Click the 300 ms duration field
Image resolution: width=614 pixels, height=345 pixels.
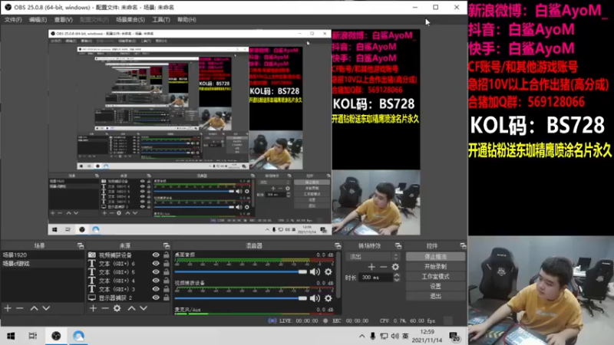point(376,278)
